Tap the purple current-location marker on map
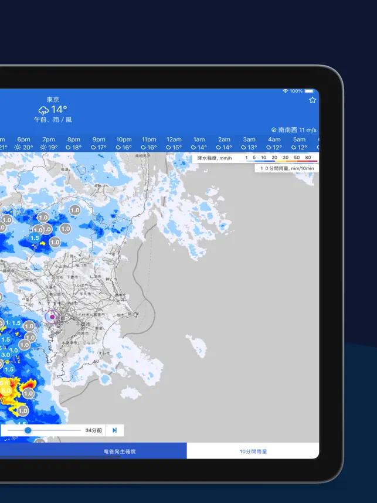Viewport: 377px width, 503px height. point(52,317)
